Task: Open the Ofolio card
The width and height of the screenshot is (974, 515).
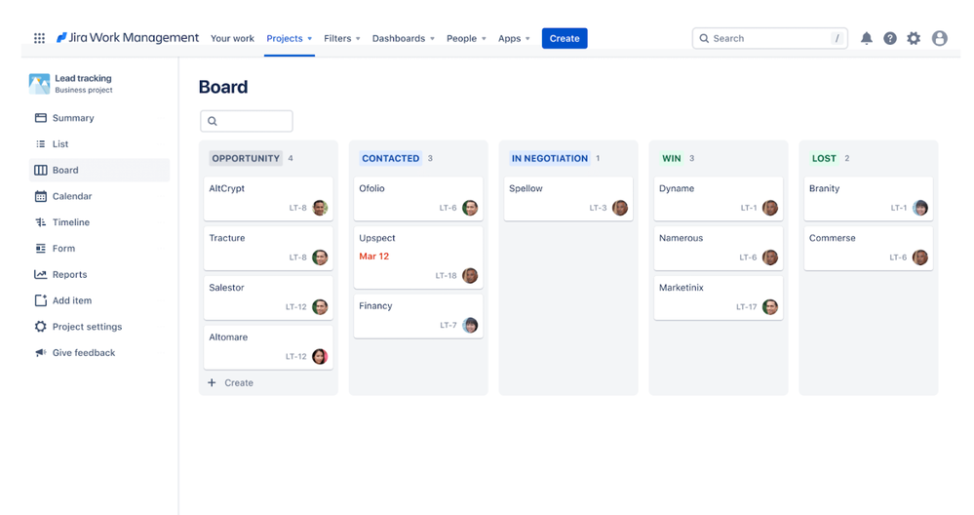Action: pyautogui.click(x=418, y=199)
